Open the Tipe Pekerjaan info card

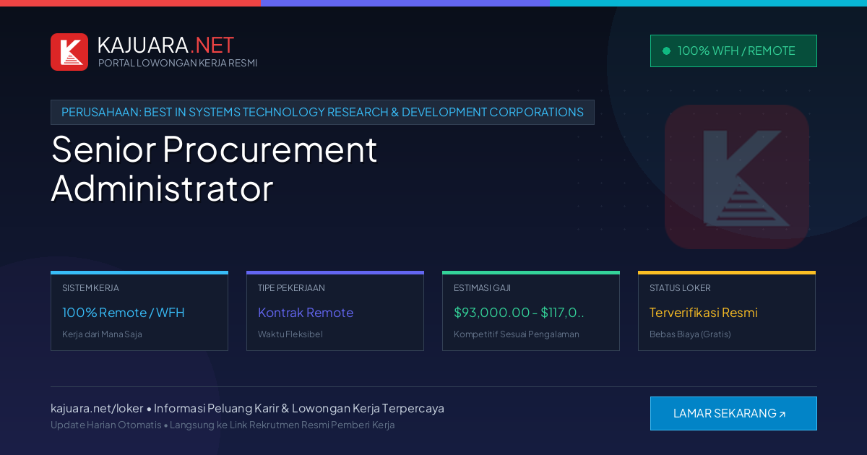(335, 311)
